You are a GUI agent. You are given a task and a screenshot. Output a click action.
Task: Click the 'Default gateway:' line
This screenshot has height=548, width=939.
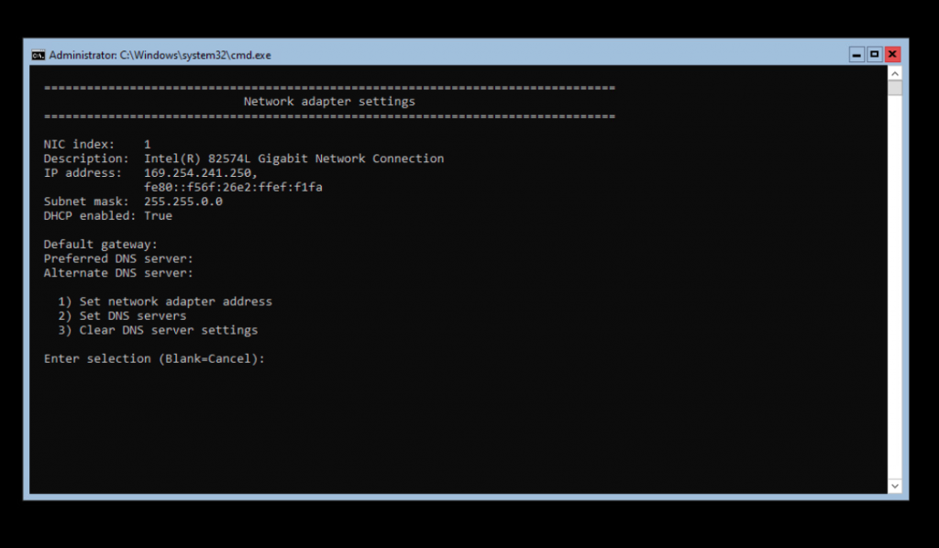(101, 245)
